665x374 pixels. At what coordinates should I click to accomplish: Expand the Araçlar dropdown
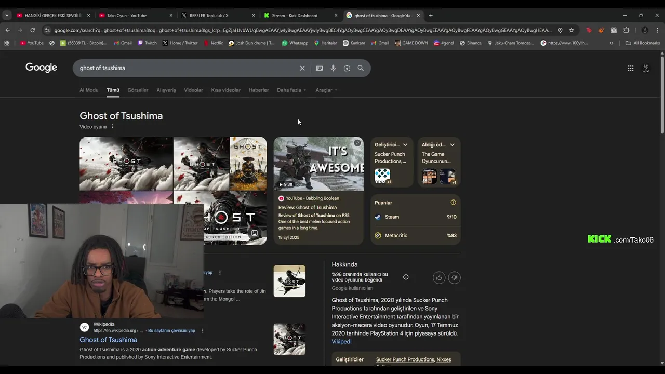[326, 90]
